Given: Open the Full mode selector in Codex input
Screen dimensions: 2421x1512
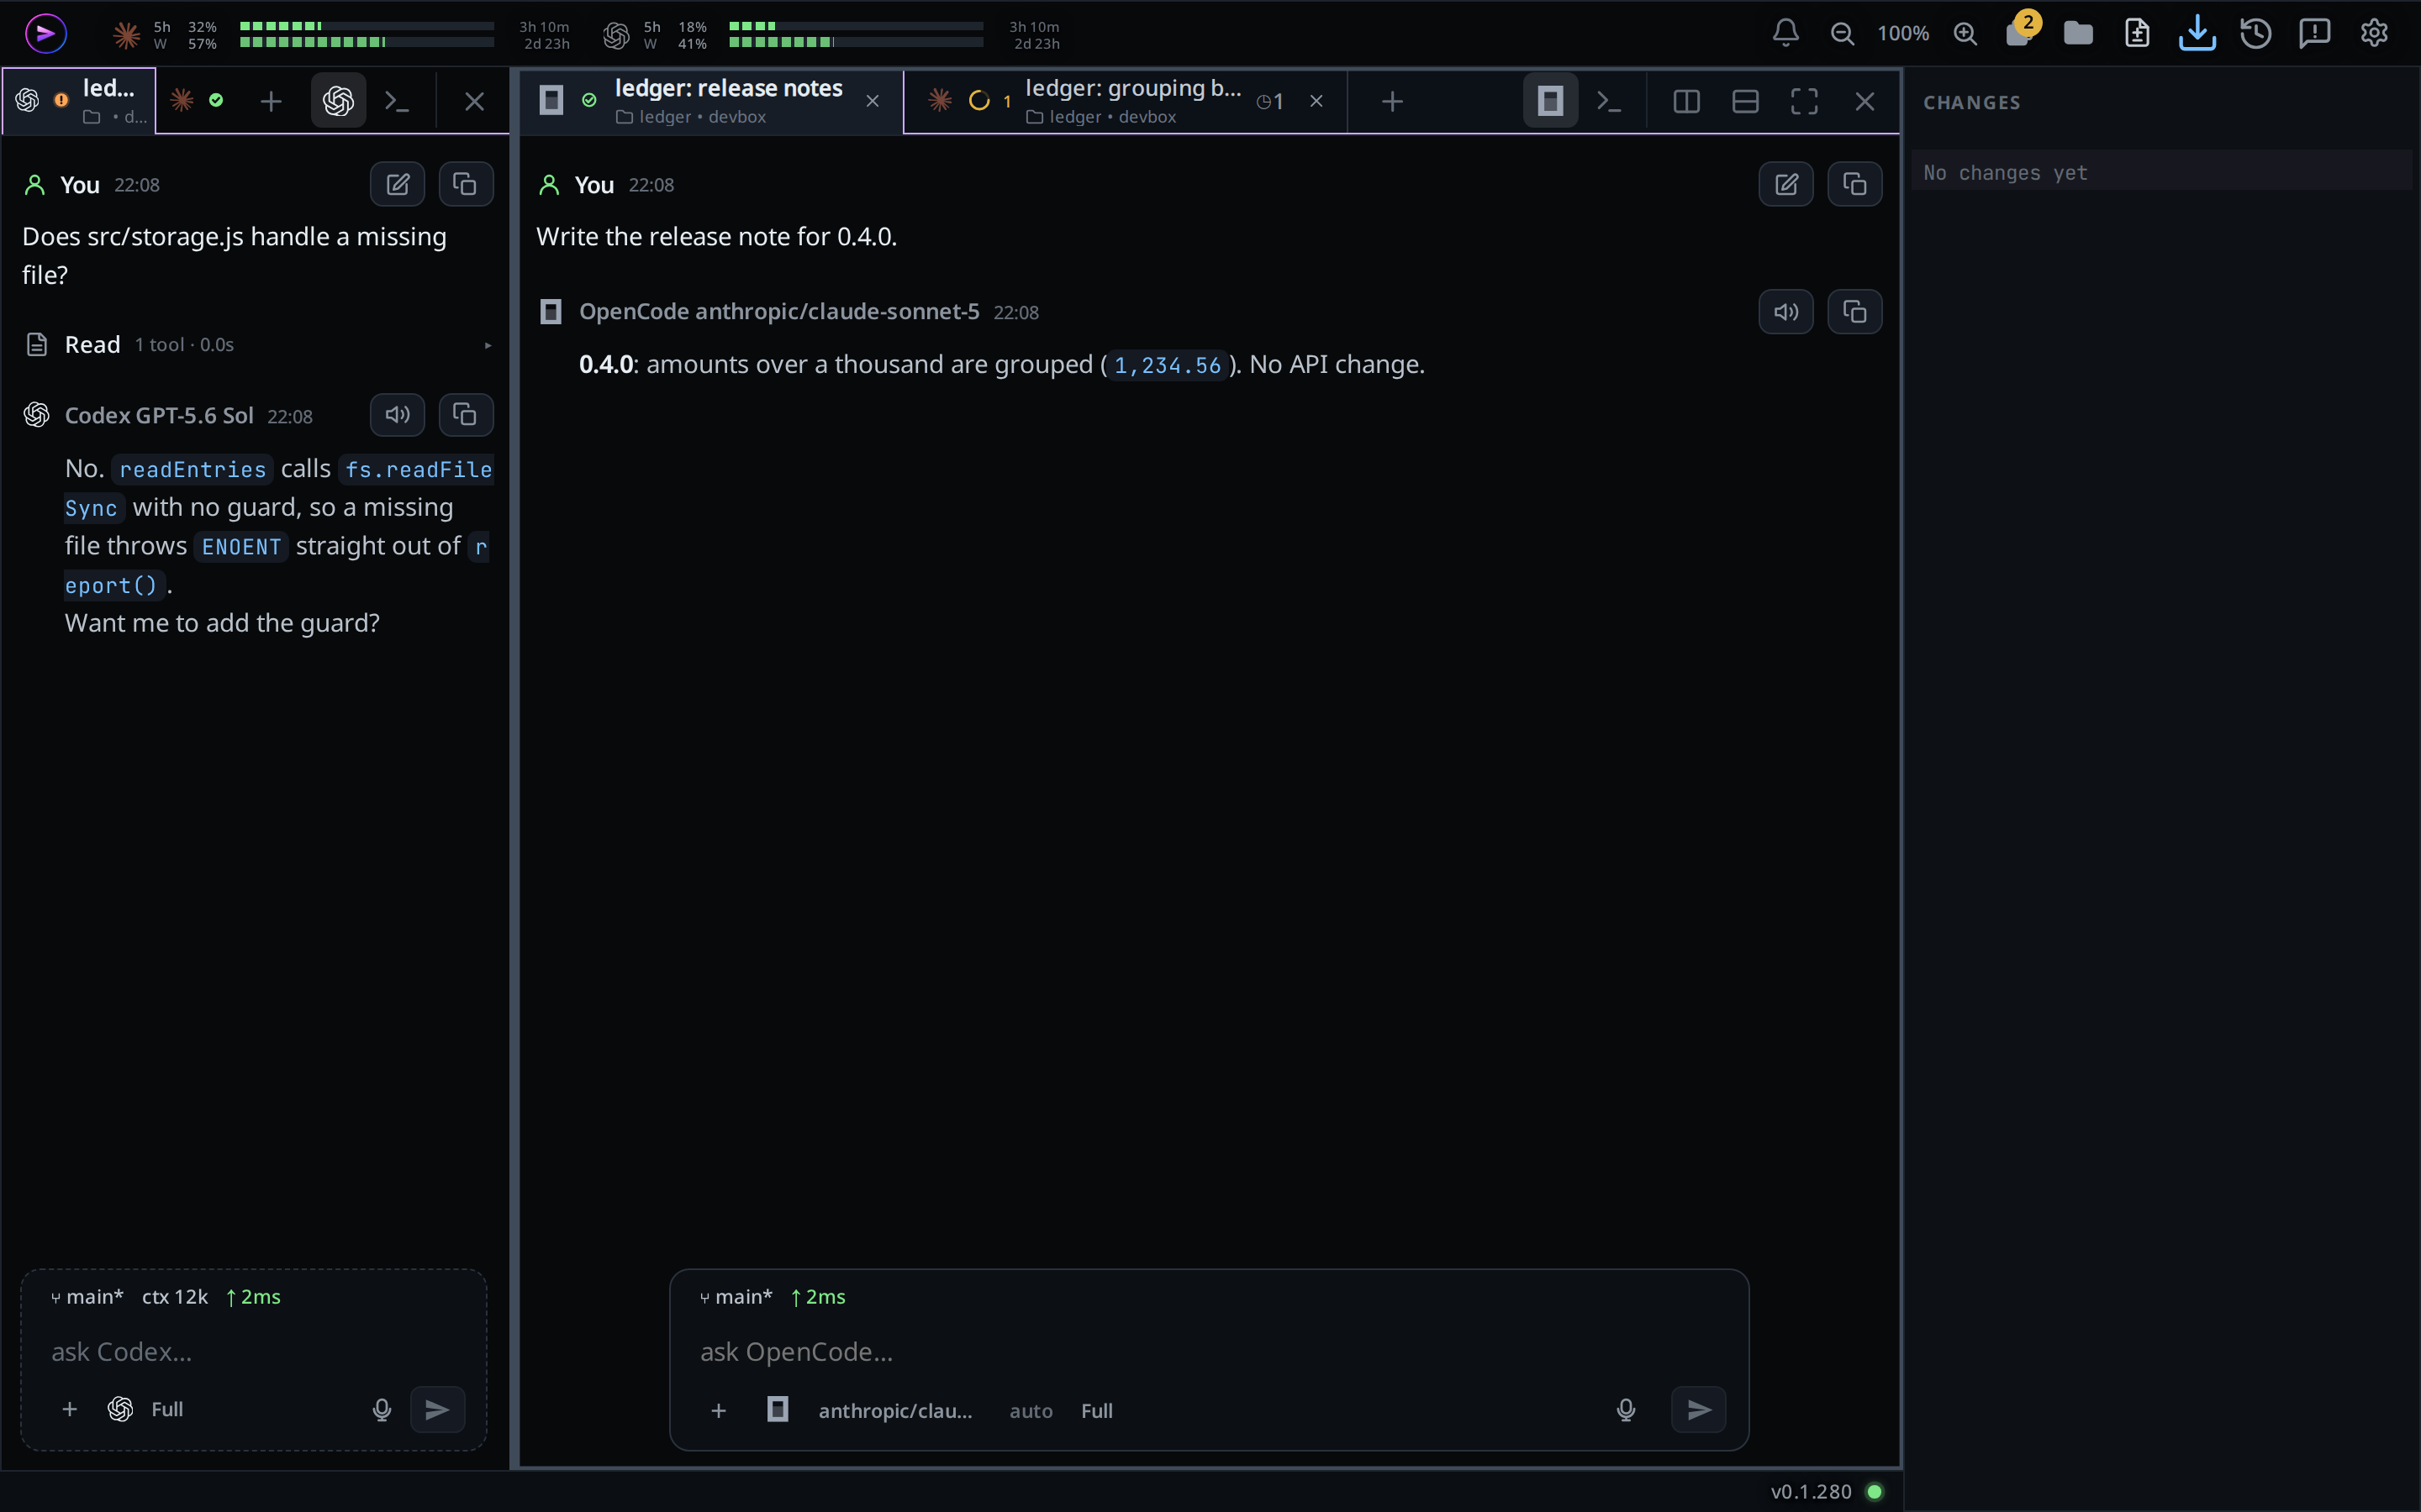Looking at the screenshot, I should [167, 1409].
